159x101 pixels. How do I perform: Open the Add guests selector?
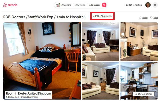[94, 5]
